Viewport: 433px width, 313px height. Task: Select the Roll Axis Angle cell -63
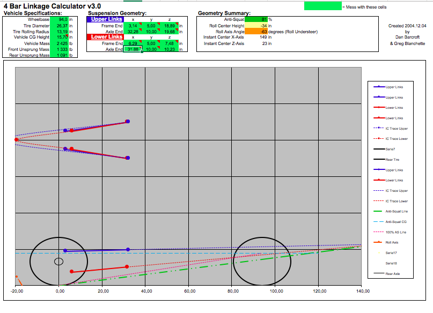(256, 32)
